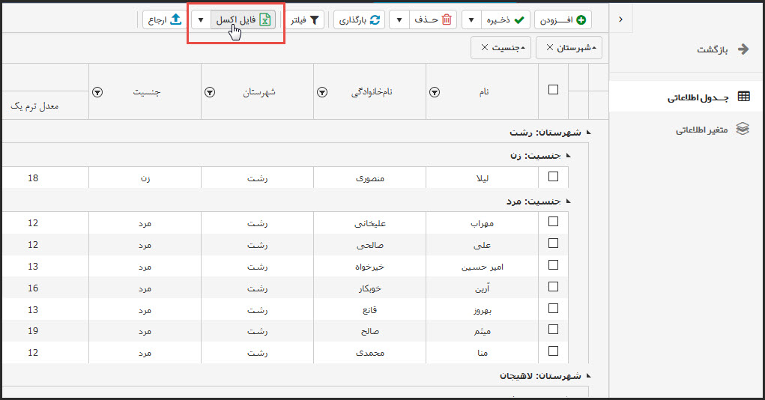Tick the checkbox for row لیلا

553,177
